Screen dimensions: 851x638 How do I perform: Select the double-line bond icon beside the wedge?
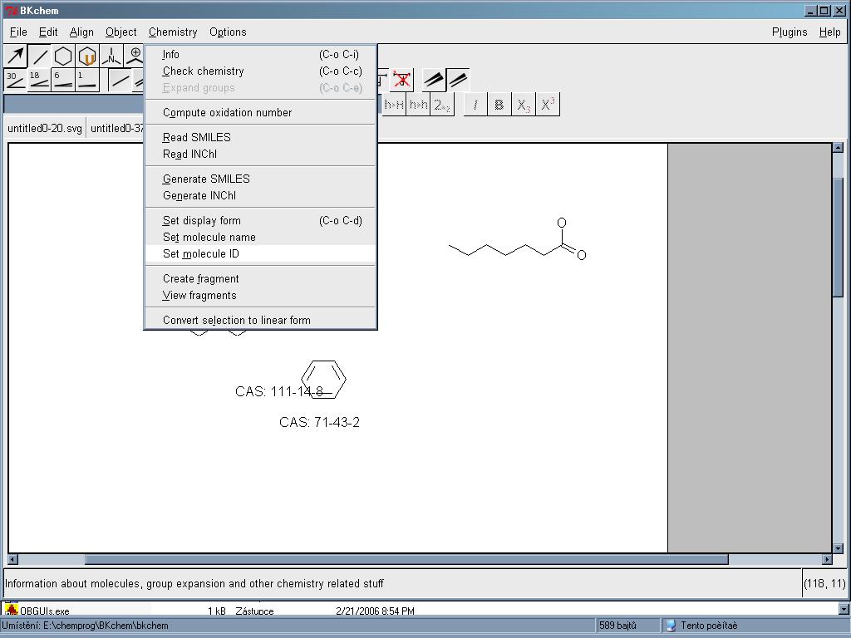(x=458, y=81)
